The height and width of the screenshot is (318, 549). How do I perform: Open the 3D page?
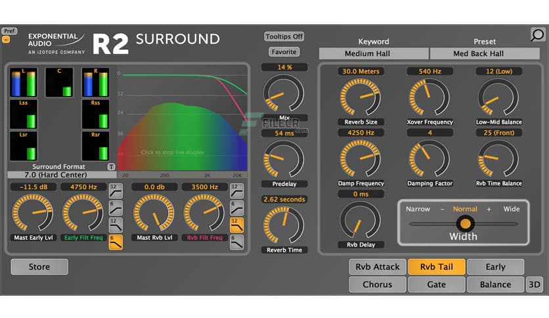coord(535,284)
